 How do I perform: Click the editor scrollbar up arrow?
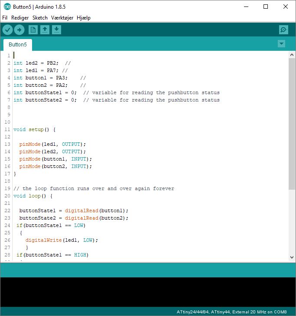point(292,55)
